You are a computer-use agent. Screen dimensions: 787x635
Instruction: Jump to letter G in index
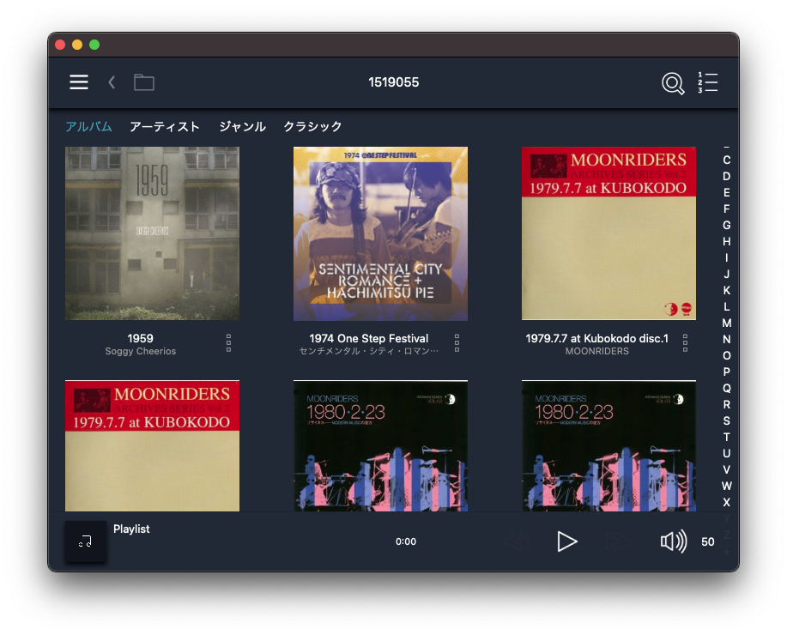(726, 226)
